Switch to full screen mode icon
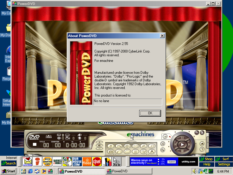The image size is (233, 175). 163,144
